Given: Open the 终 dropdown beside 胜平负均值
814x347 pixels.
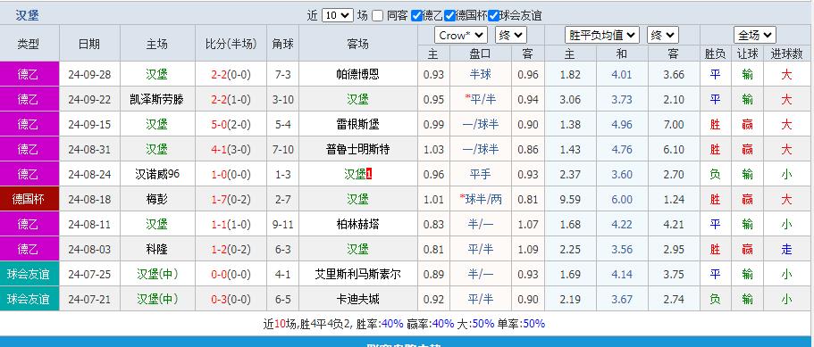Looking at the screenshot, I should click(x=663, y=35).
